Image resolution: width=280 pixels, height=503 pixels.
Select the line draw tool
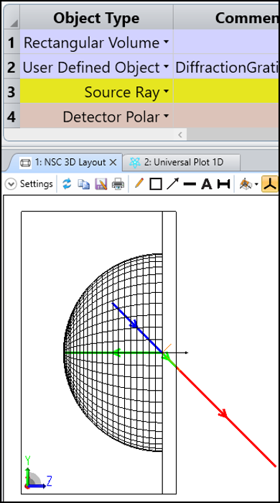pos(190,184)
